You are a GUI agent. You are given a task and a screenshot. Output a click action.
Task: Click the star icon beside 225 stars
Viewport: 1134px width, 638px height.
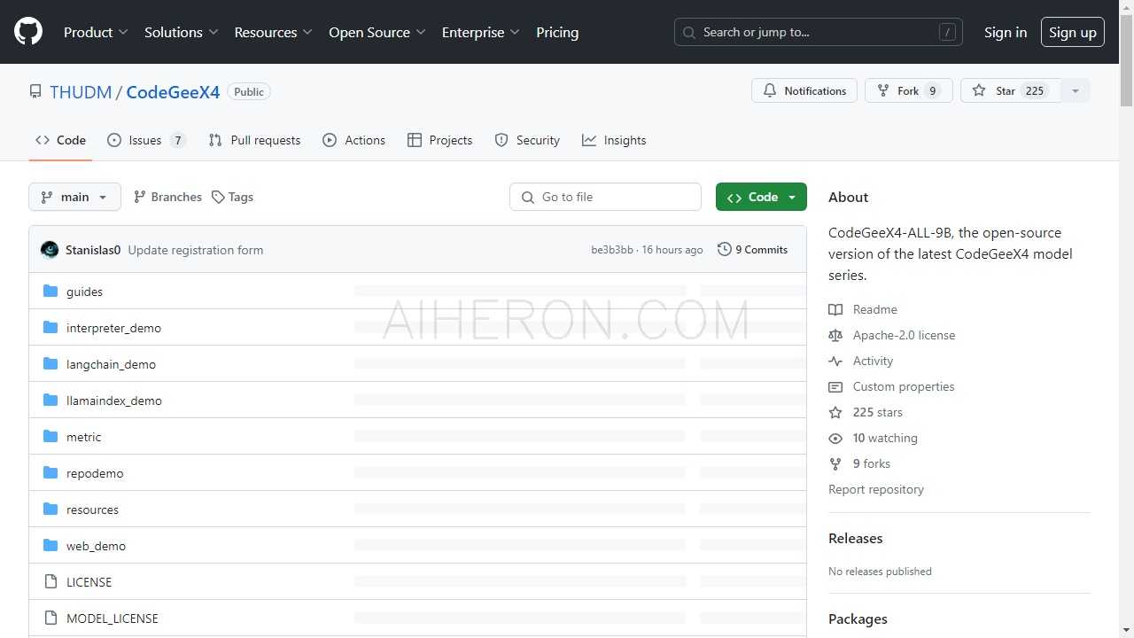point(835,412)
